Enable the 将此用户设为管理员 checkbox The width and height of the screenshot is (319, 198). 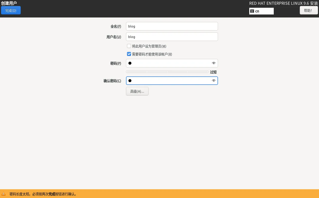click(129, 46)
